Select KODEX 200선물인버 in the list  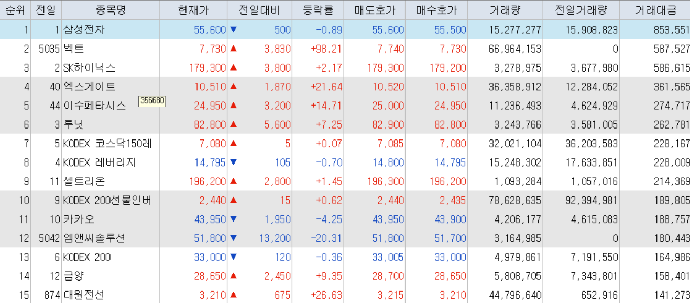pyautogui.click(x=107, y=200)
